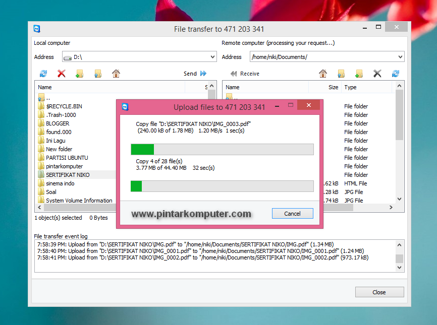
Task: Select the Soal folder
Action: 51,192
